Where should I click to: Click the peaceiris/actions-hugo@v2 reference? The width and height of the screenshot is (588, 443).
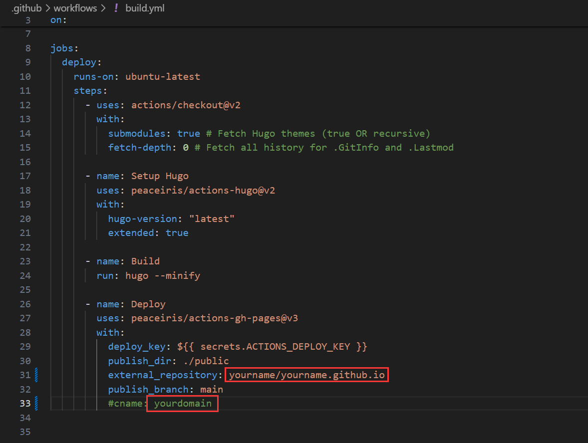(x=203, y=190)
